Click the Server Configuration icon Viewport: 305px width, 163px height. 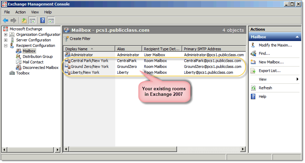[12, 40]
